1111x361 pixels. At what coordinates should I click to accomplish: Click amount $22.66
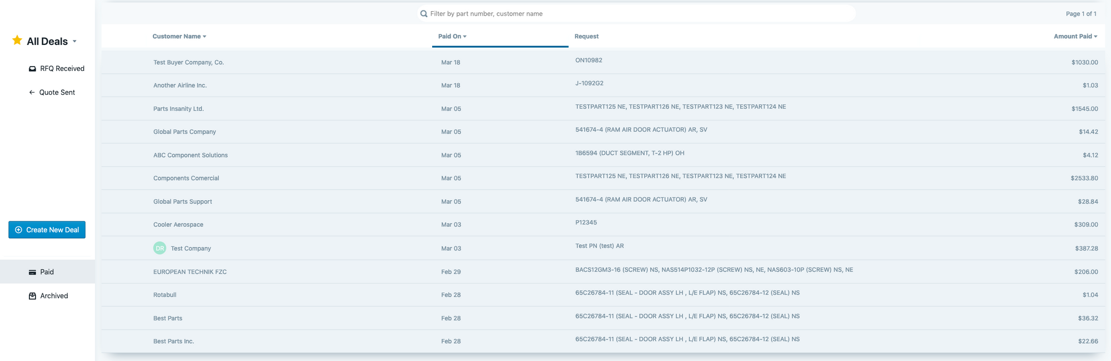click(1088, 342)
